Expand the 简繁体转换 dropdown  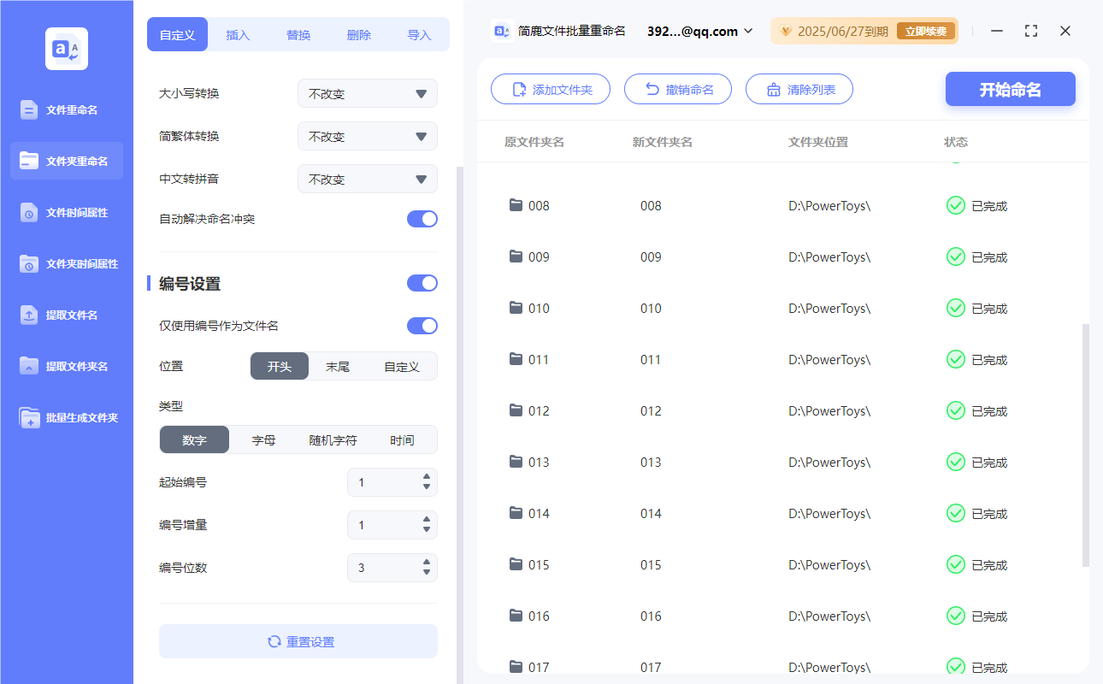point(367,136)
